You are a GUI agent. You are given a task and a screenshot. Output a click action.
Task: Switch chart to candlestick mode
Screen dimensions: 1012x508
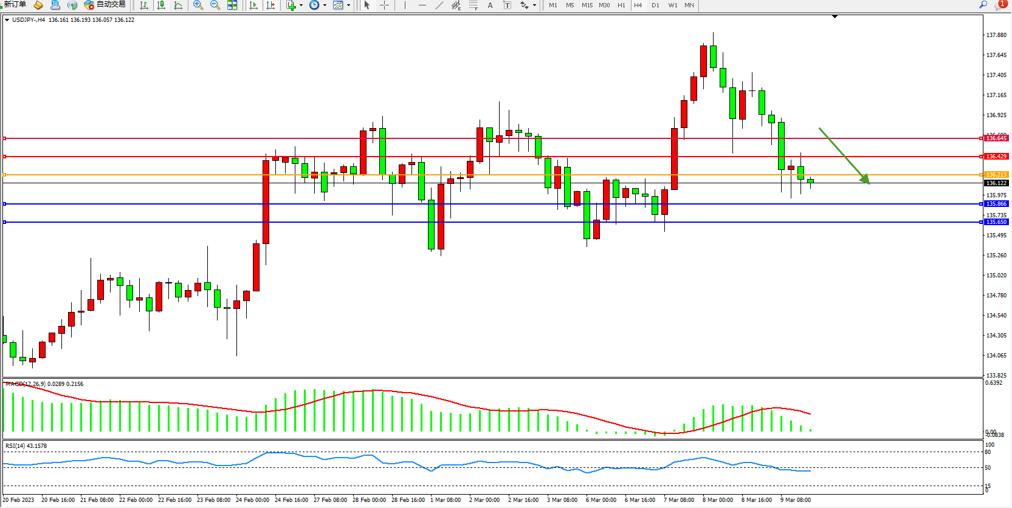coord(161,5)
